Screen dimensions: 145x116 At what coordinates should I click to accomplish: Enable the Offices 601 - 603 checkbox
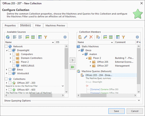pyautogui.click(x=10, y=90)
